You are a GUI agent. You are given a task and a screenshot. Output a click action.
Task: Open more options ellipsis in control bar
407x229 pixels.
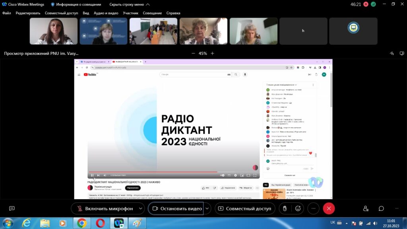(x=313, y=208)
